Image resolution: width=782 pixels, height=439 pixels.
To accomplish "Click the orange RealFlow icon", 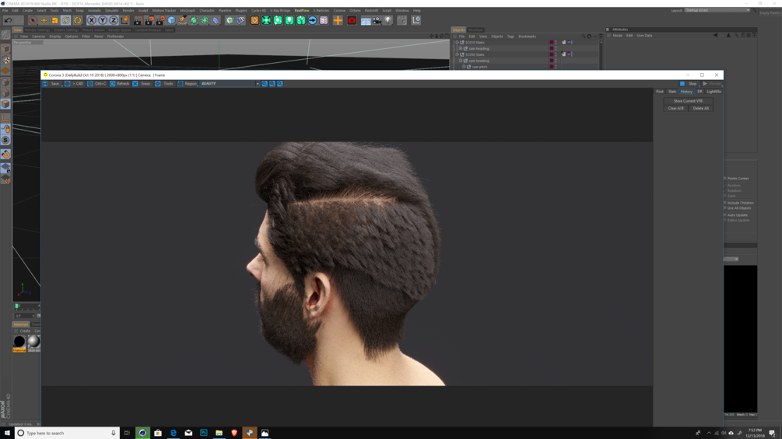I will 254,20.
